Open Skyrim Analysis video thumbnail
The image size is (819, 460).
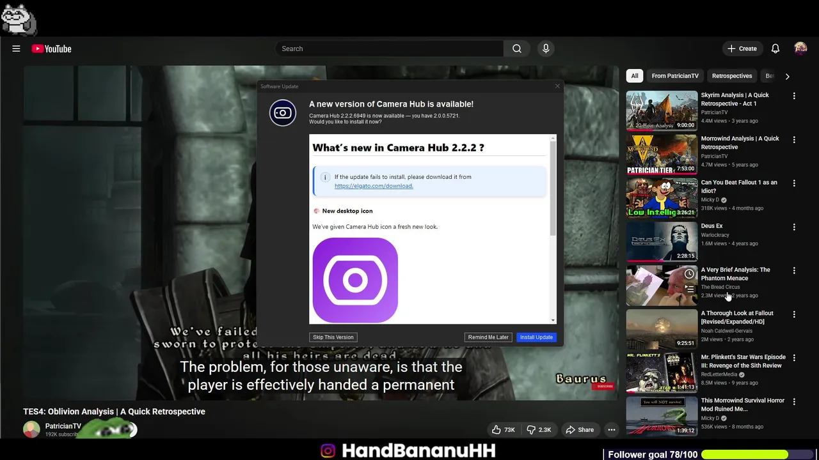tap(662, 111)
